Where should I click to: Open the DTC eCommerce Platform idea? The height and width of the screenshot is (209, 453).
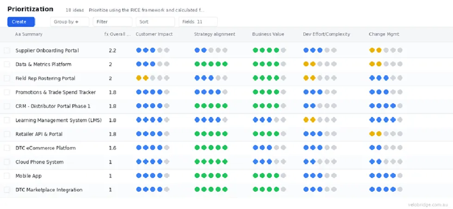(46, 148)
